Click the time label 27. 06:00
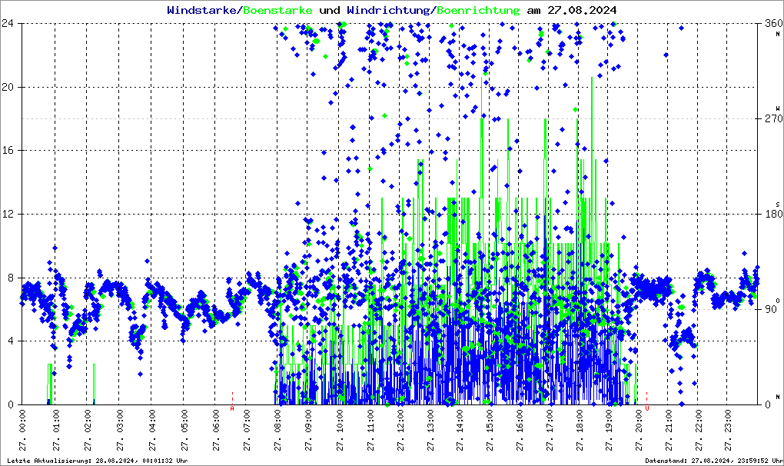This screenshot has height=466, width=784. 217,431
